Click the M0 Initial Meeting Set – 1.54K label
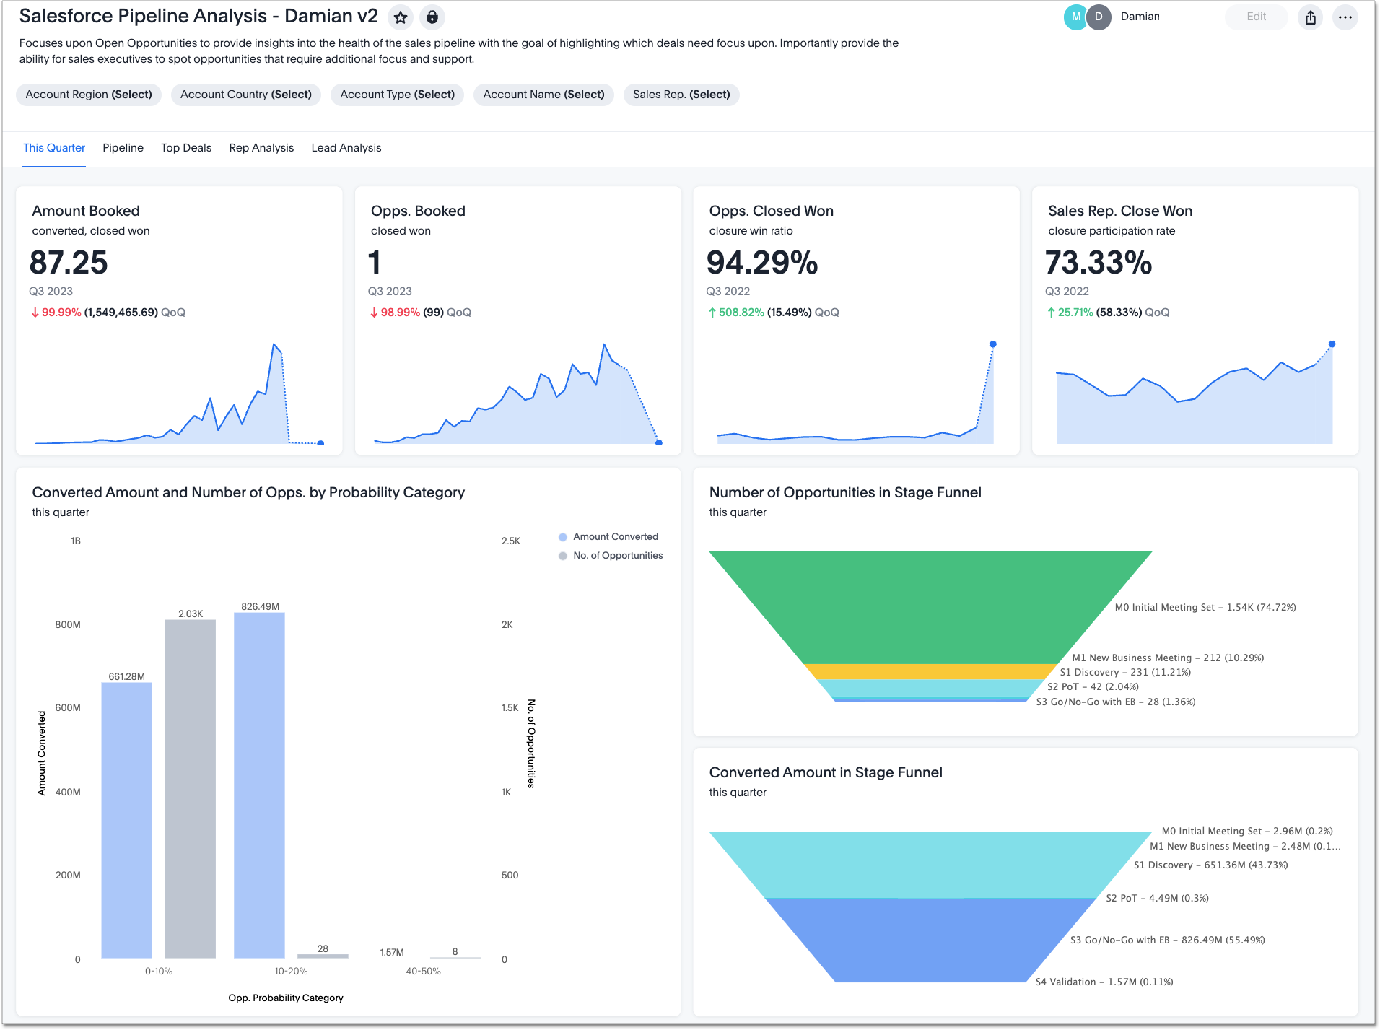 tap(1205, 608)
